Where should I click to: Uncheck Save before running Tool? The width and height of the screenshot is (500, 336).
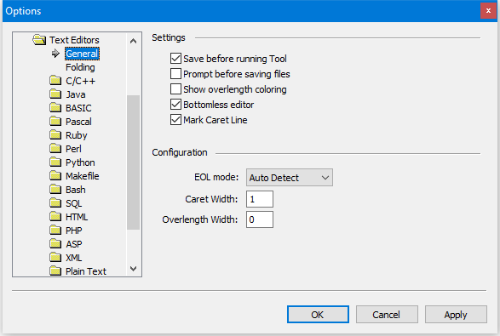pos(175,59)
